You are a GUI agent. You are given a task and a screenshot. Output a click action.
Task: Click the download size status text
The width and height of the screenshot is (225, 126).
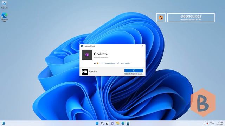point(134,74)
